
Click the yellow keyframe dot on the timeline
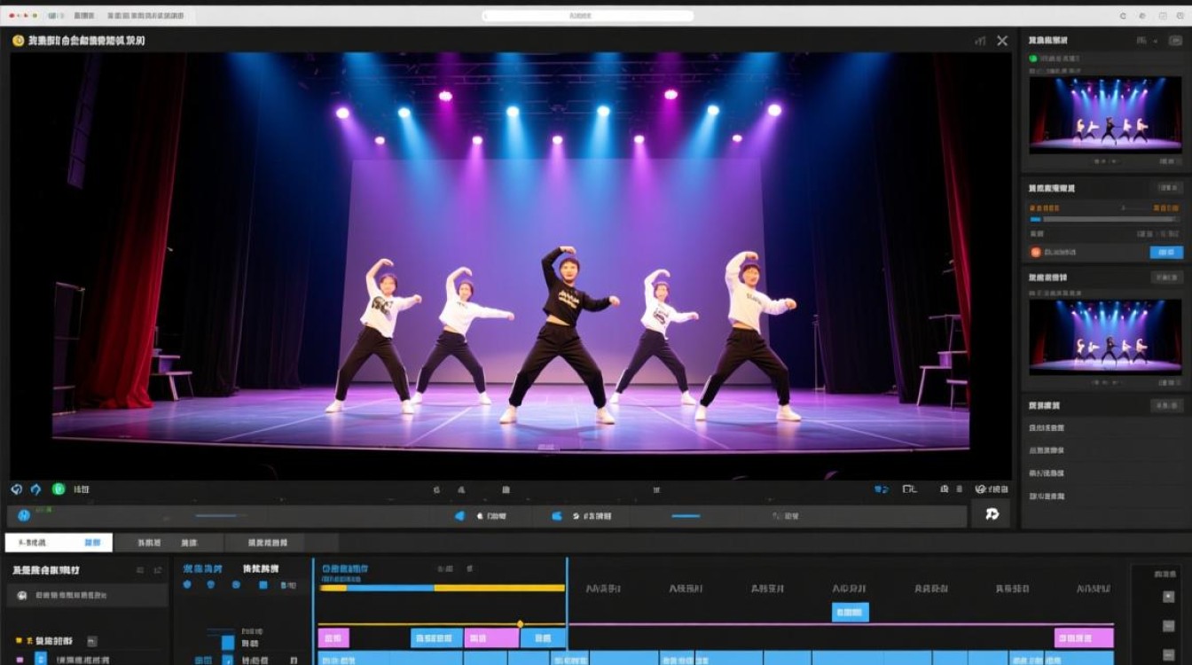[521, 624]
